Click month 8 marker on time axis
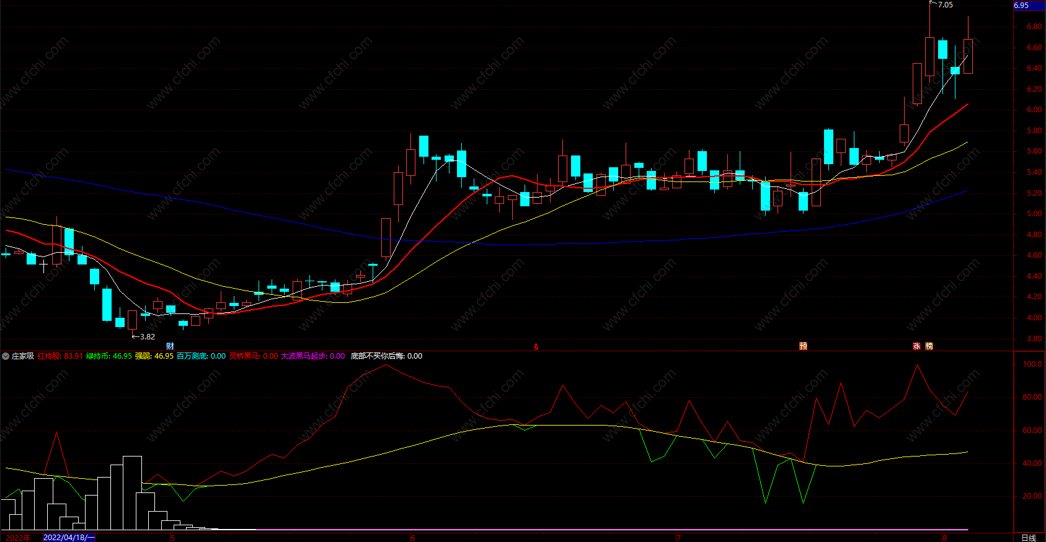The width and height of the screenshot is (1046, 542). click(x=945, y=538)
